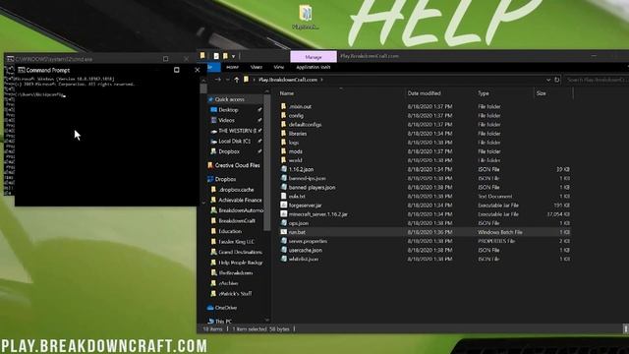Open the View ribbon tab

coord(279,67)
